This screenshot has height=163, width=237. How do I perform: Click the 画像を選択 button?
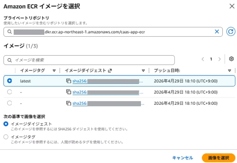(x=219, y=158)
